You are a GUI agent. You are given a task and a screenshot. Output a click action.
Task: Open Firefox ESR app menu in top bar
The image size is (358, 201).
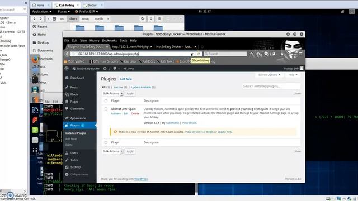87,11
